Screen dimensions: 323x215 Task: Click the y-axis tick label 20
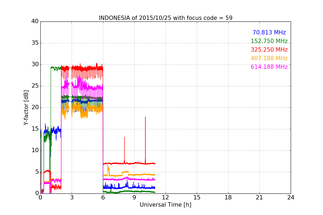coord(35,107)
